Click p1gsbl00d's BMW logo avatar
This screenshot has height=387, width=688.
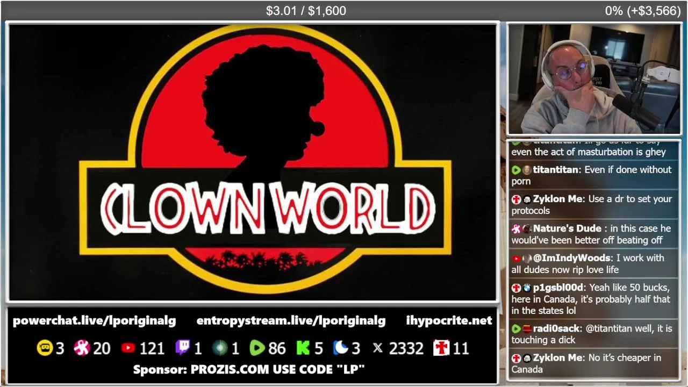point(527,288)
